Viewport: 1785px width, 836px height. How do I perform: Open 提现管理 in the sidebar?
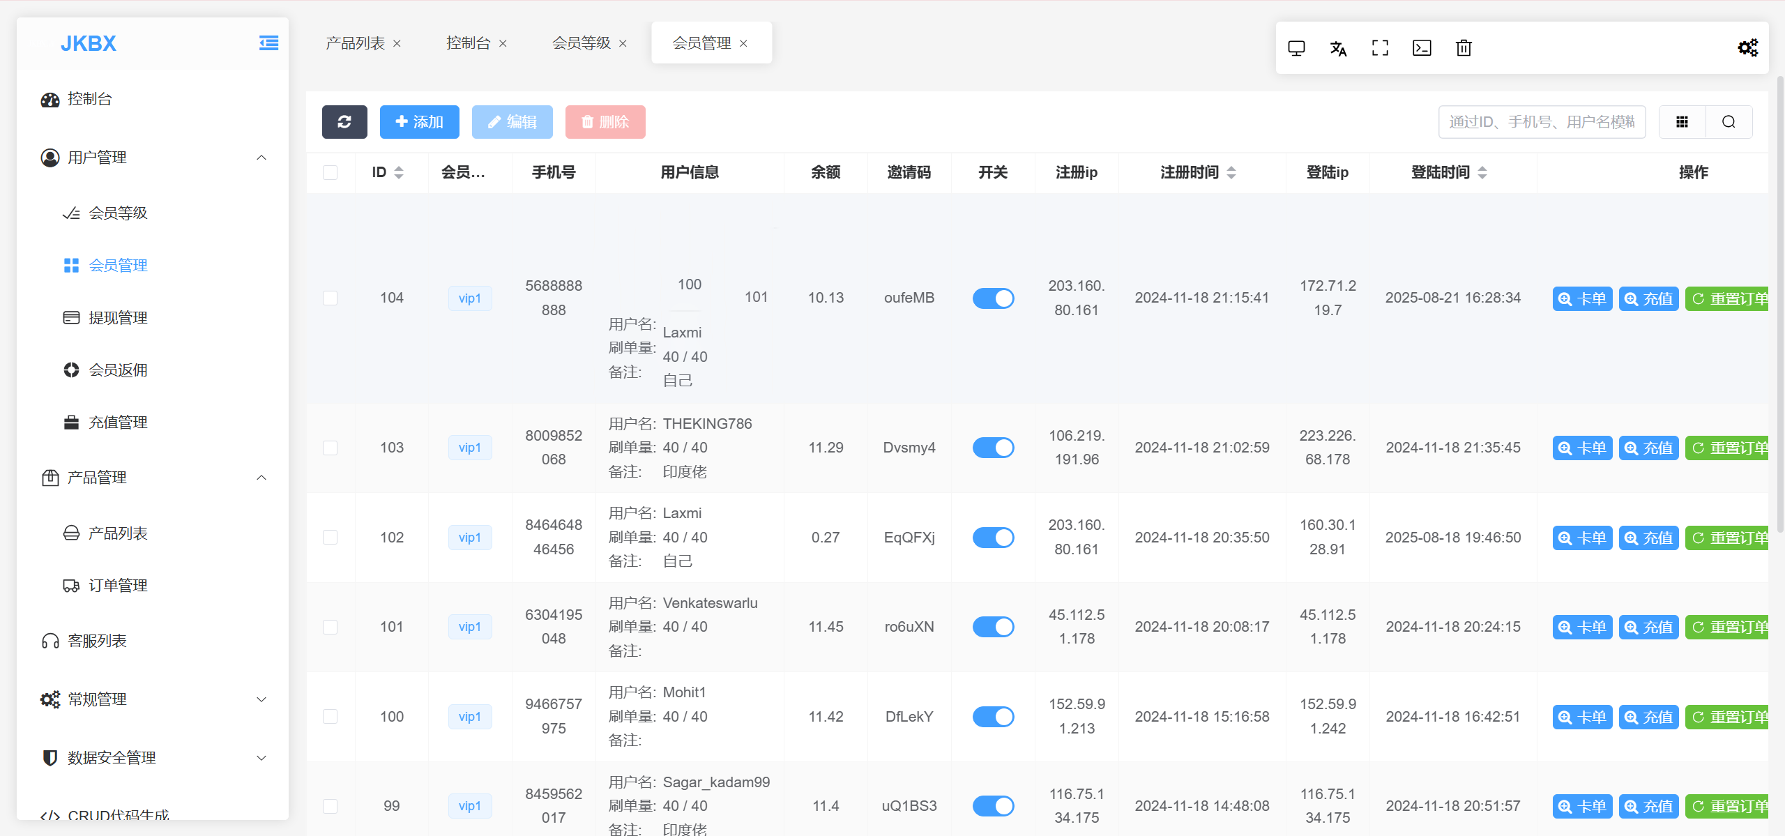[x=118, y=318]
